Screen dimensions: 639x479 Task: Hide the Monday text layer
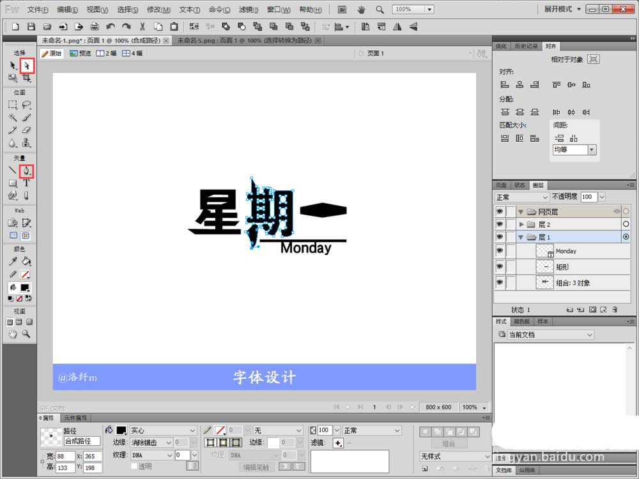[x=500, y=251]
